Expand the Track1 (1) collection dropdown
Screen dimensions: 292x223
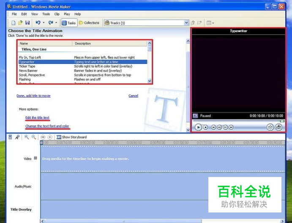pos(186,23)
